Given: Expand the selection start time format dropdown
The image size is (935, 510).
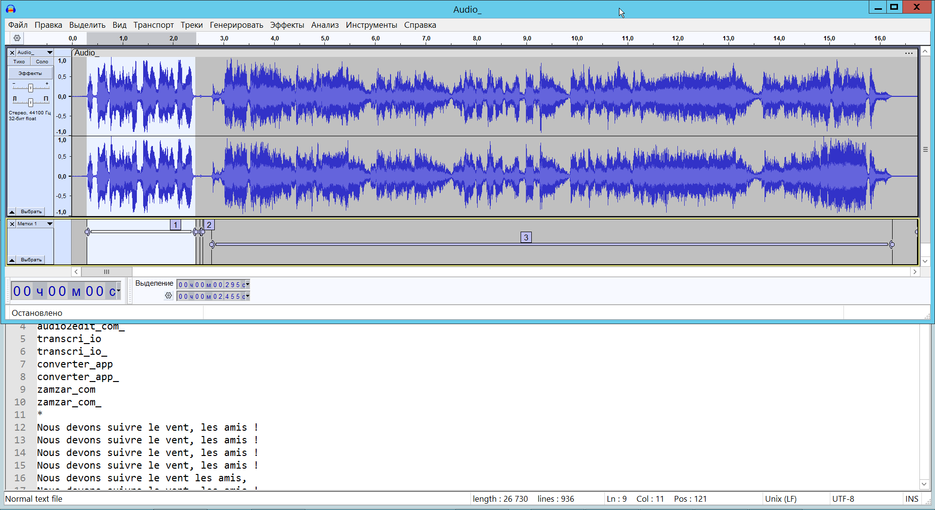Looking at the screenshot, I should (247, 285).
